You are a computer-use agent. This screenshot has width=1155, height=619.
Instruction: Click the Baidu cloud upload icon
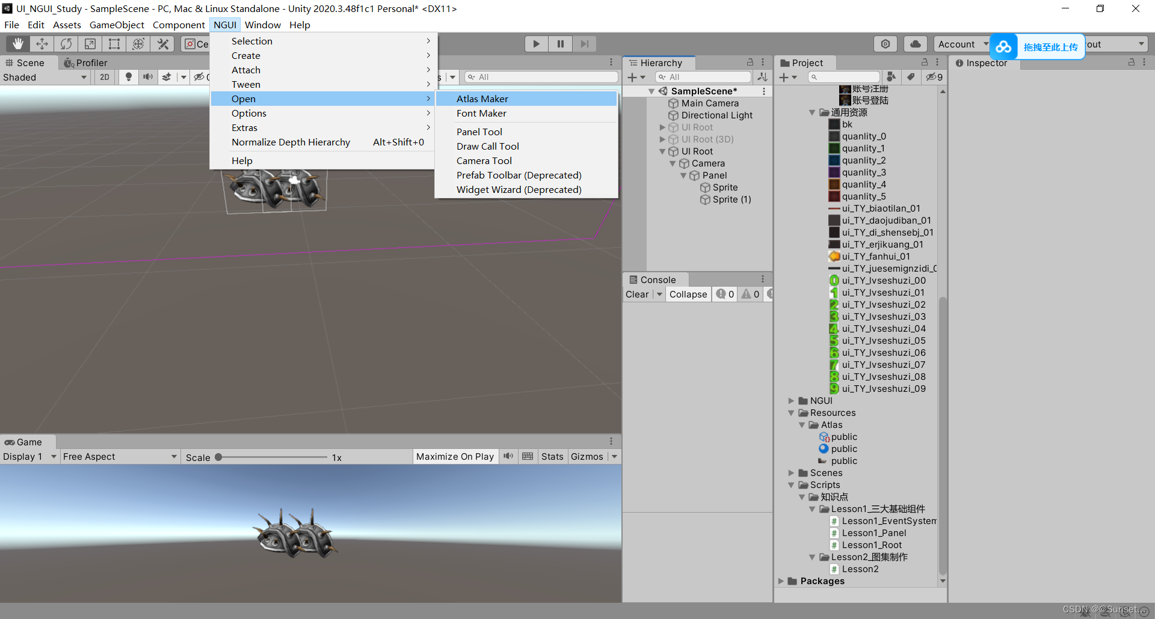pos(1003,47)
